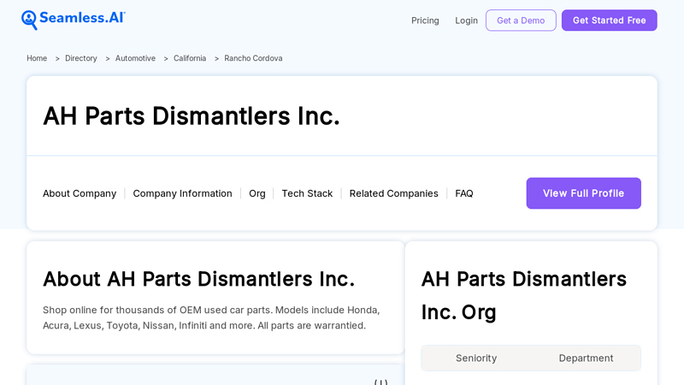
Task: Jump to Tech Stack section
Action: tap(307, 193)
